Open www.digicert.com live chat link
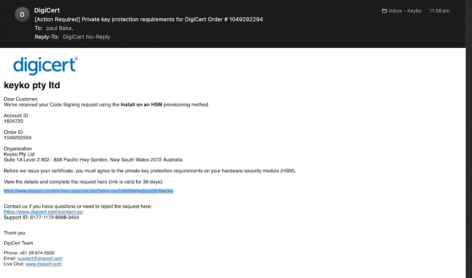Viewport: 472px width, 278px height. click(43, 264)
